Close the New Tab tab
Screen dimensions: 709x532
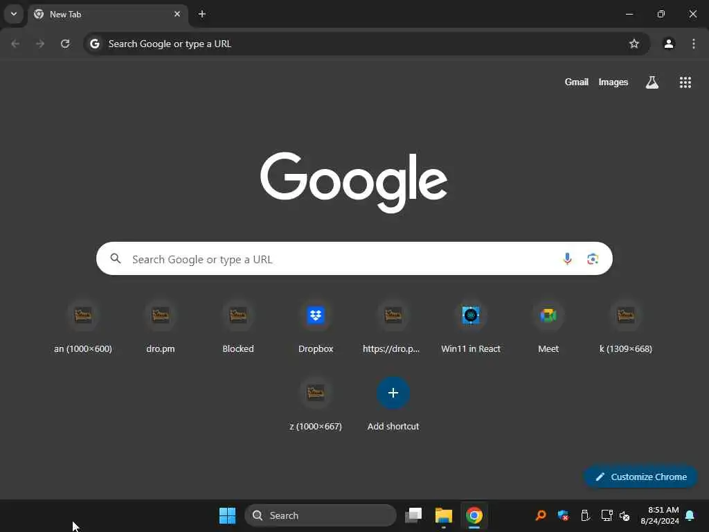coord(177,14)
